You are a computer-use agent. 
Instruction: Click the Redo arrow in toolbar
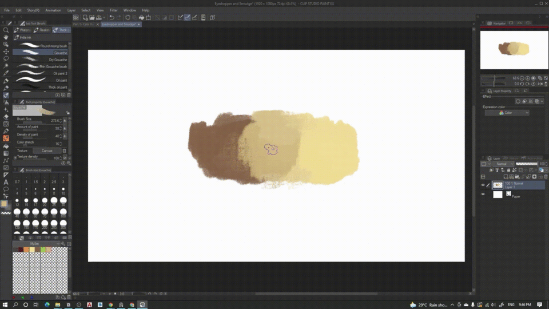pyautogui.click(x=119, y=18)
